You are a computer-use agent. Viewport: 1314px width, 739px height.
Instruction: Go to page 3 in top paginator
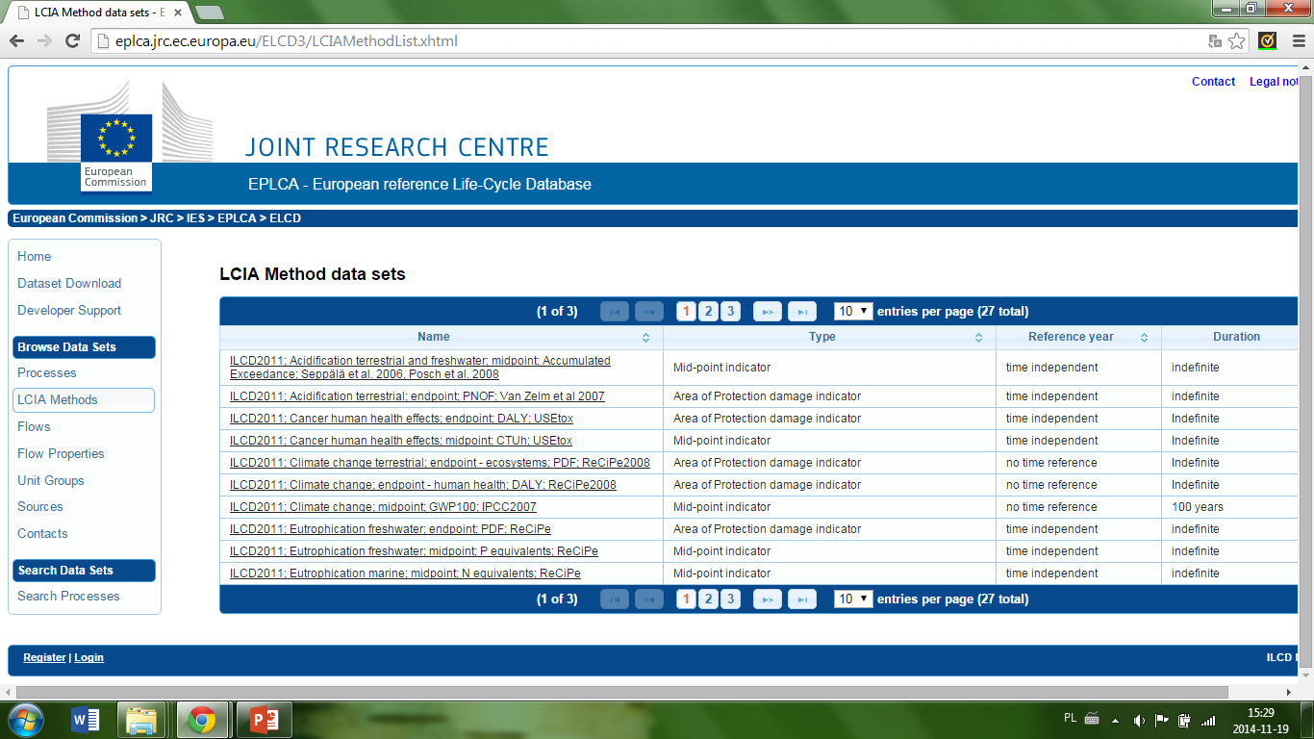pos(730,311)
